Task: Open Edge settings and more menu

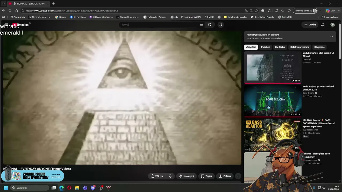Action: tap(321, 11)
